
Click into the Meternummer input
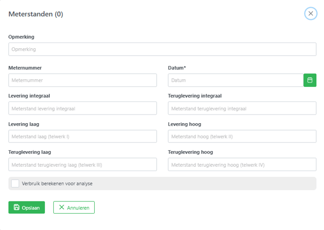pos(82,80)
